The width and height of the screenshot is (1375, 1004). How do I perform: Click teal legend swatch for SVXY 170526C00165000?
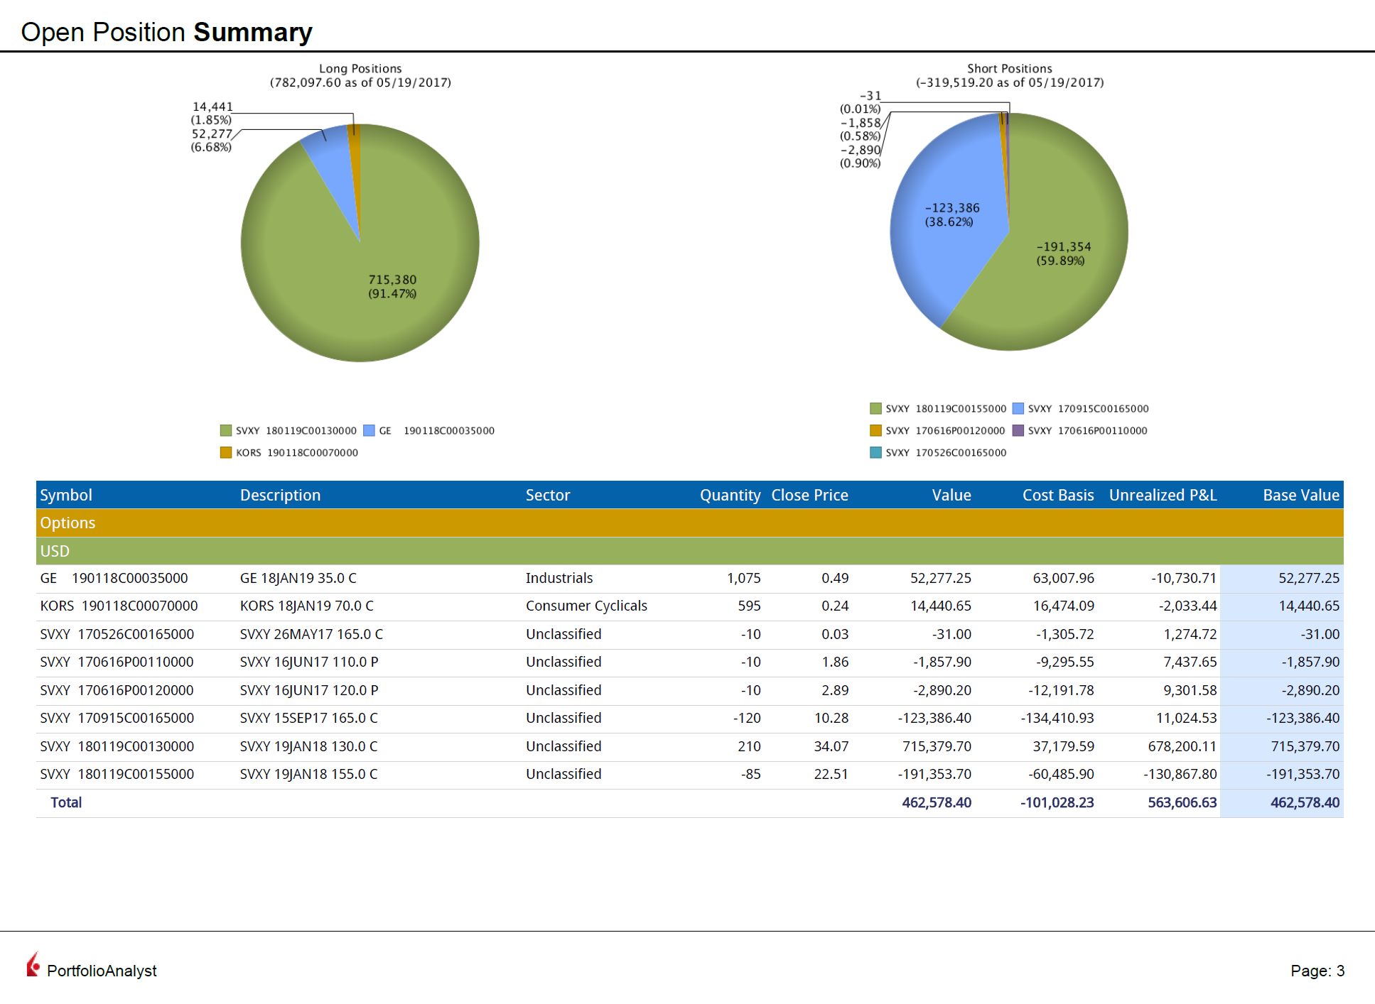coord(875,452)
